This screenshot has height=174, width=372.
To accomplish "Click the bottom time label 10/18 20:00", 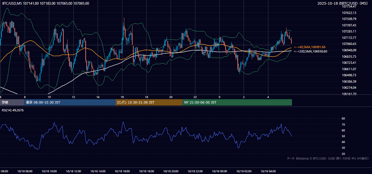I will (171, 171).
